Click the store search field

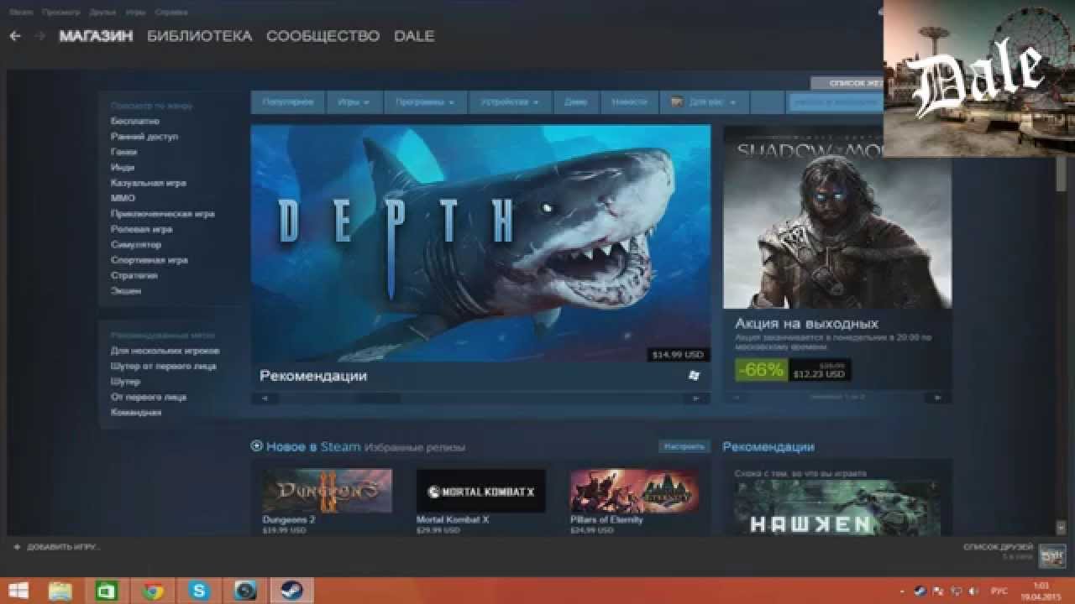pos(836,102)
